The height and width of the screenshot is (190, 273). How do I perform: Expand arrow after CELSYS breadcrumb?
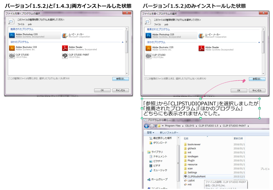(x=196, y=126)
